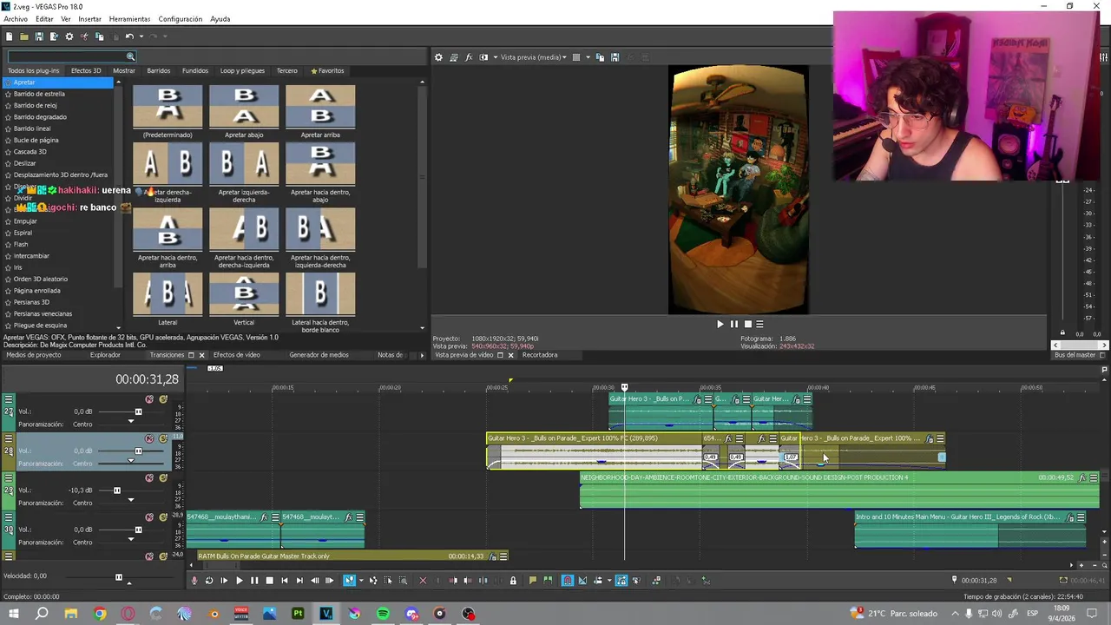Click track 29 volume slider handle

coord(117,490)
